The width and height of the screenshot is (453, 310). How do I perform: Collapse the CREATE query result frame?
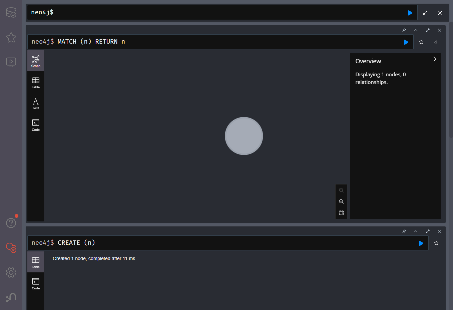[416, 231]
